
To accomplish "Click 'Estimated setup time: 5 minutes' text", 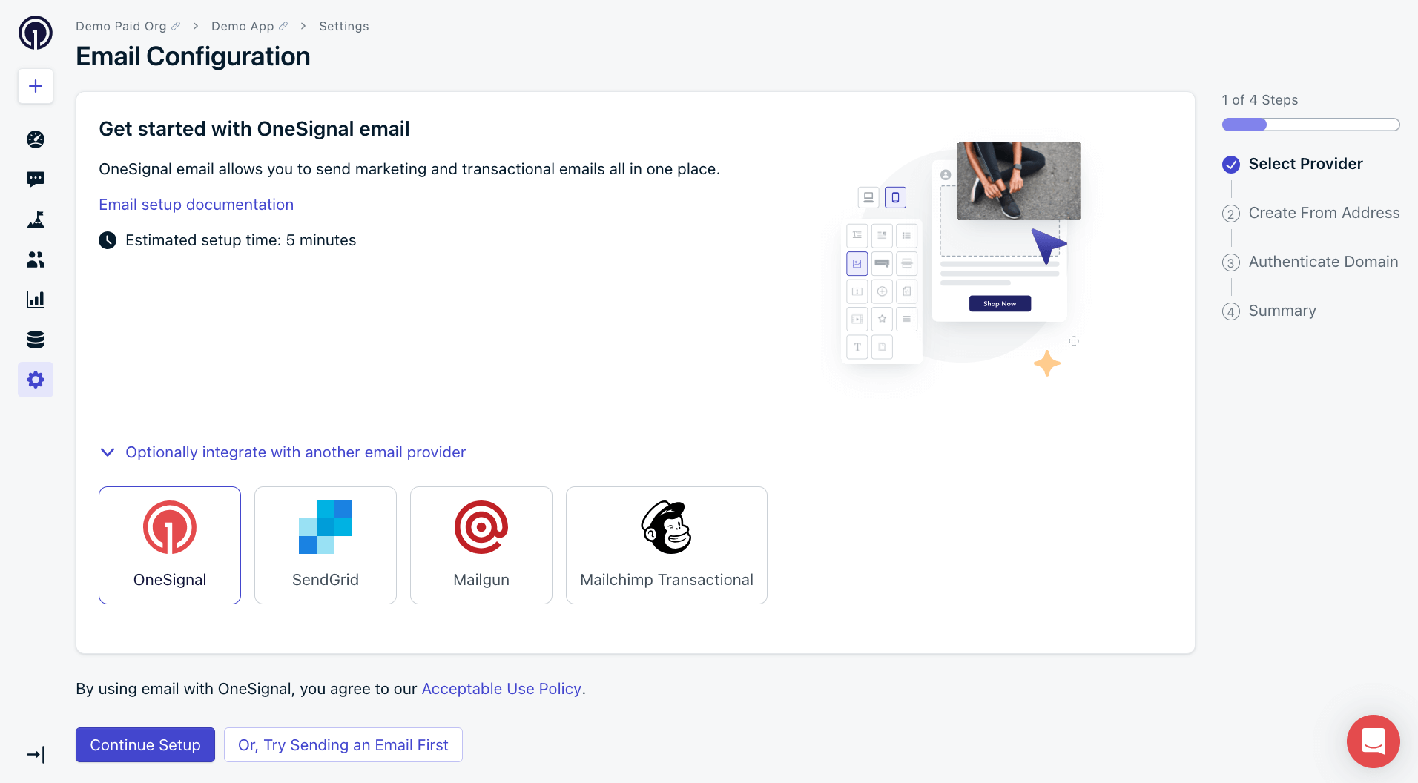I will 241,240.
